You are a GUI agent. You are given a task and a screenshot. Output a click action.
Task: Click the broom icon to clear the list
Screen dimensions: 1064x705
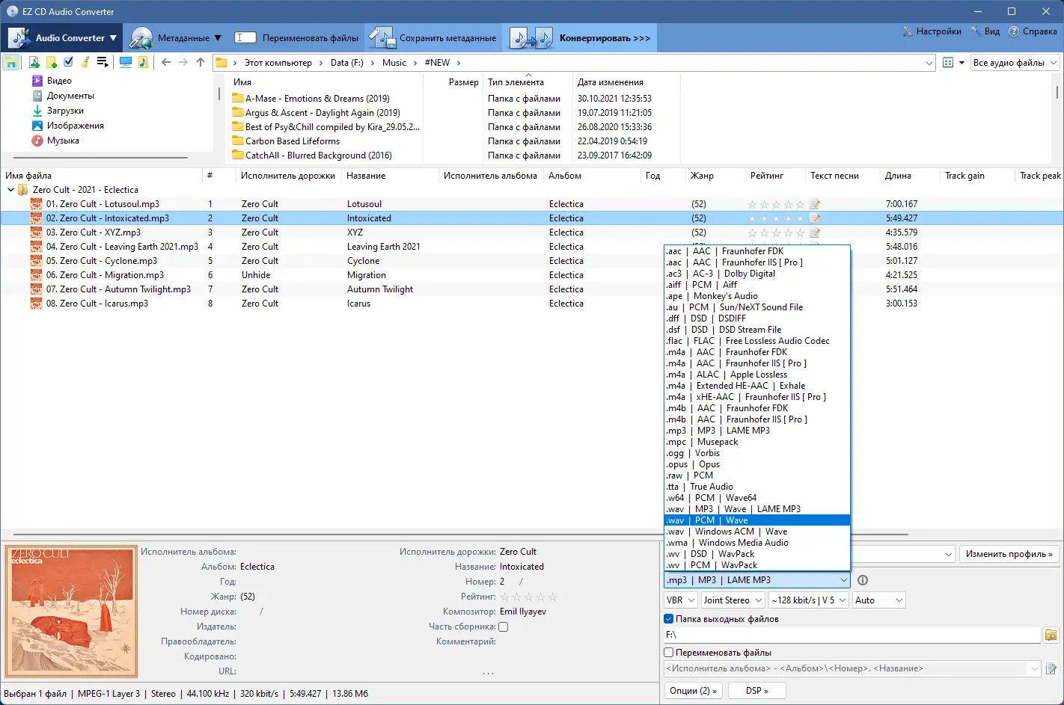click(x=85, y=62)
